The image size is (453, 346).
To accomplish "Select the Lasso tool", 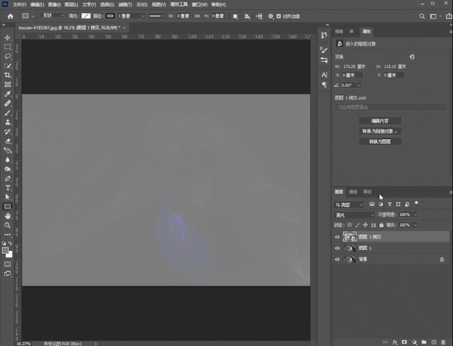I will coord(8,57).
